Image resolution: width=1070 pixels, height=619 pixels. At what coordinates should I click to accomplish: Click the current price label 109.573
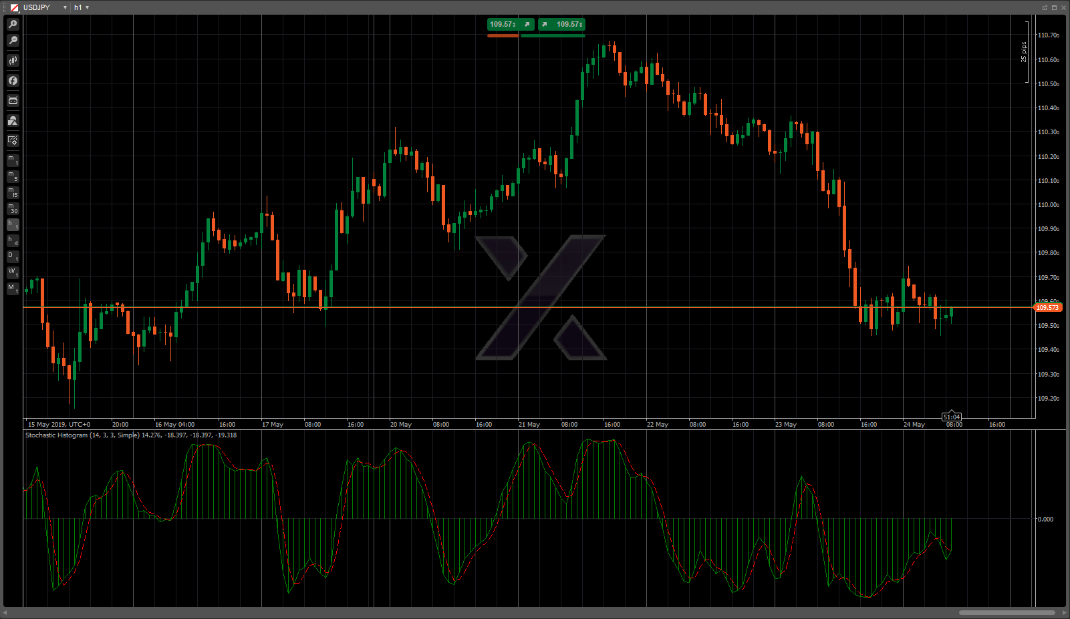(1047, 308)
